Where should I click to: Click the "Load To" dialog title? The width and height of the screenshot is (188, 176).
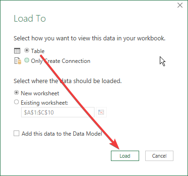(x=30, y=18)
